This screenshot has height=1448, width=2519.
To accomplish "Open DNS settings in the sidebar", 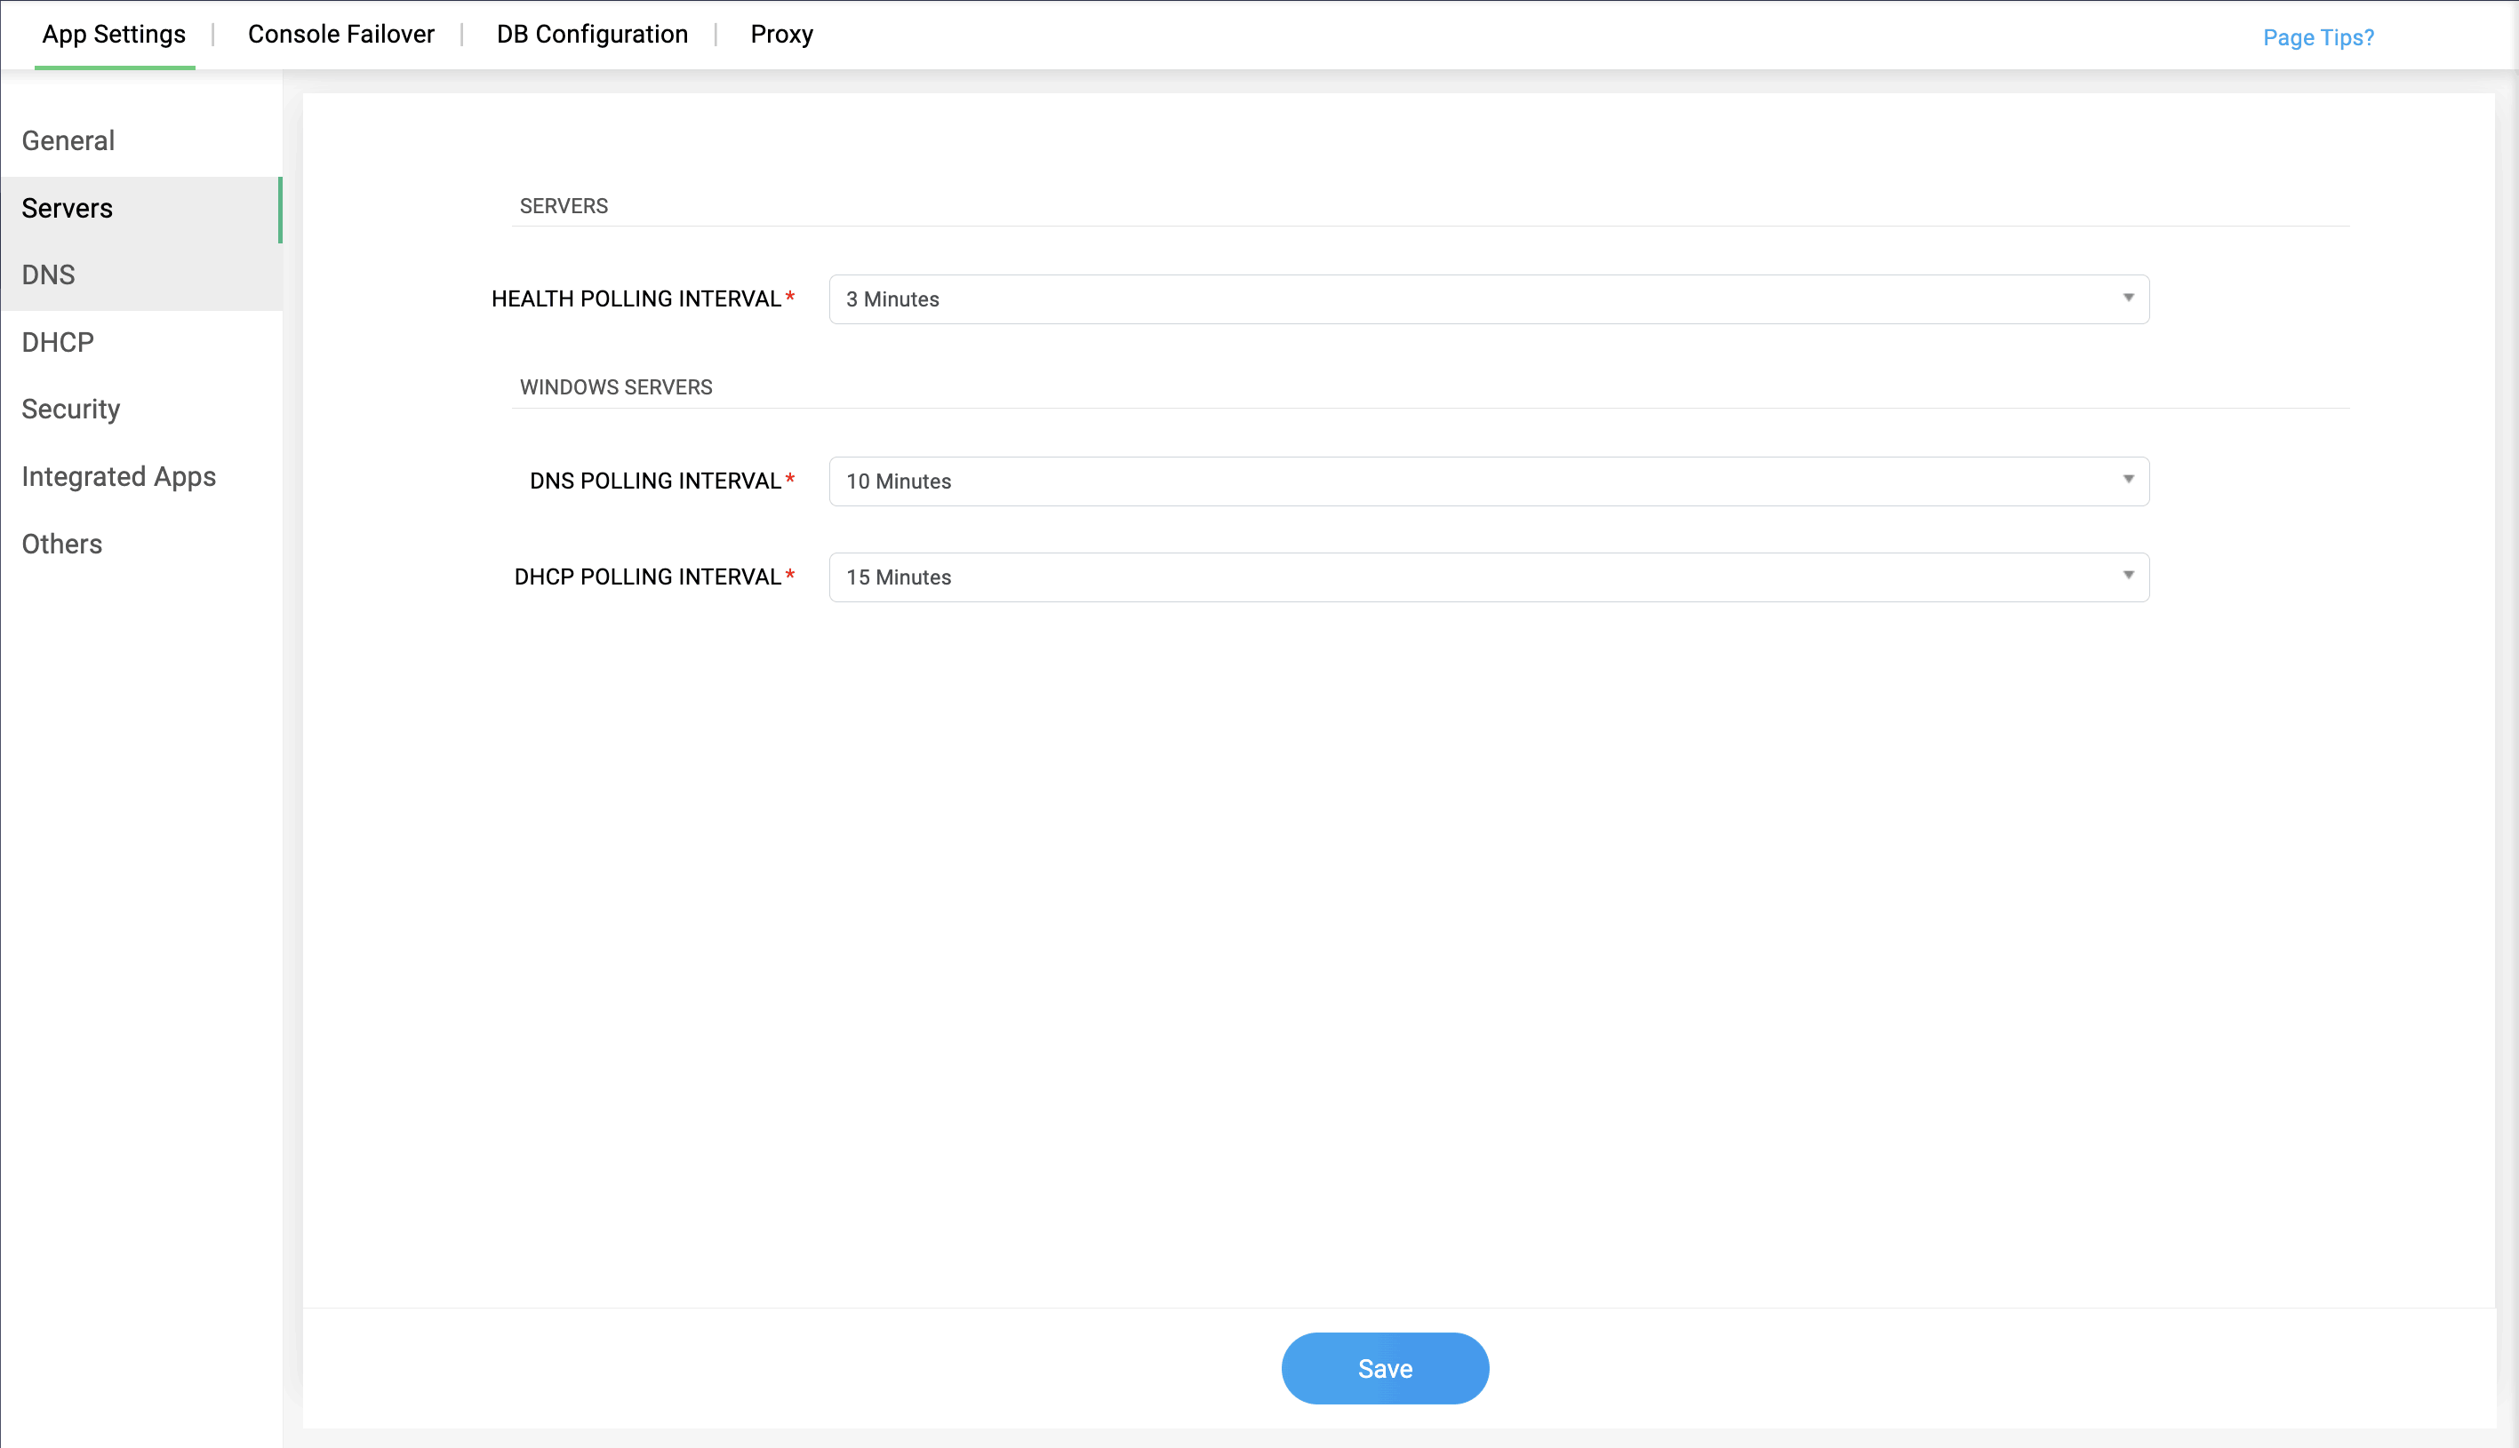I will [49, 275].
